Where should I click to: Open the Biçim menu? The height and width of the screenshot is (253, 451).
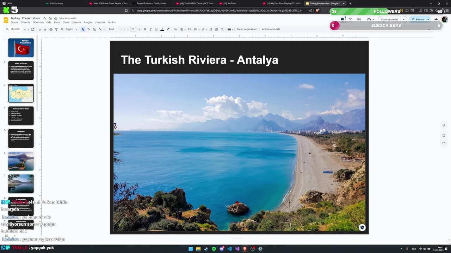click(57, 22)
